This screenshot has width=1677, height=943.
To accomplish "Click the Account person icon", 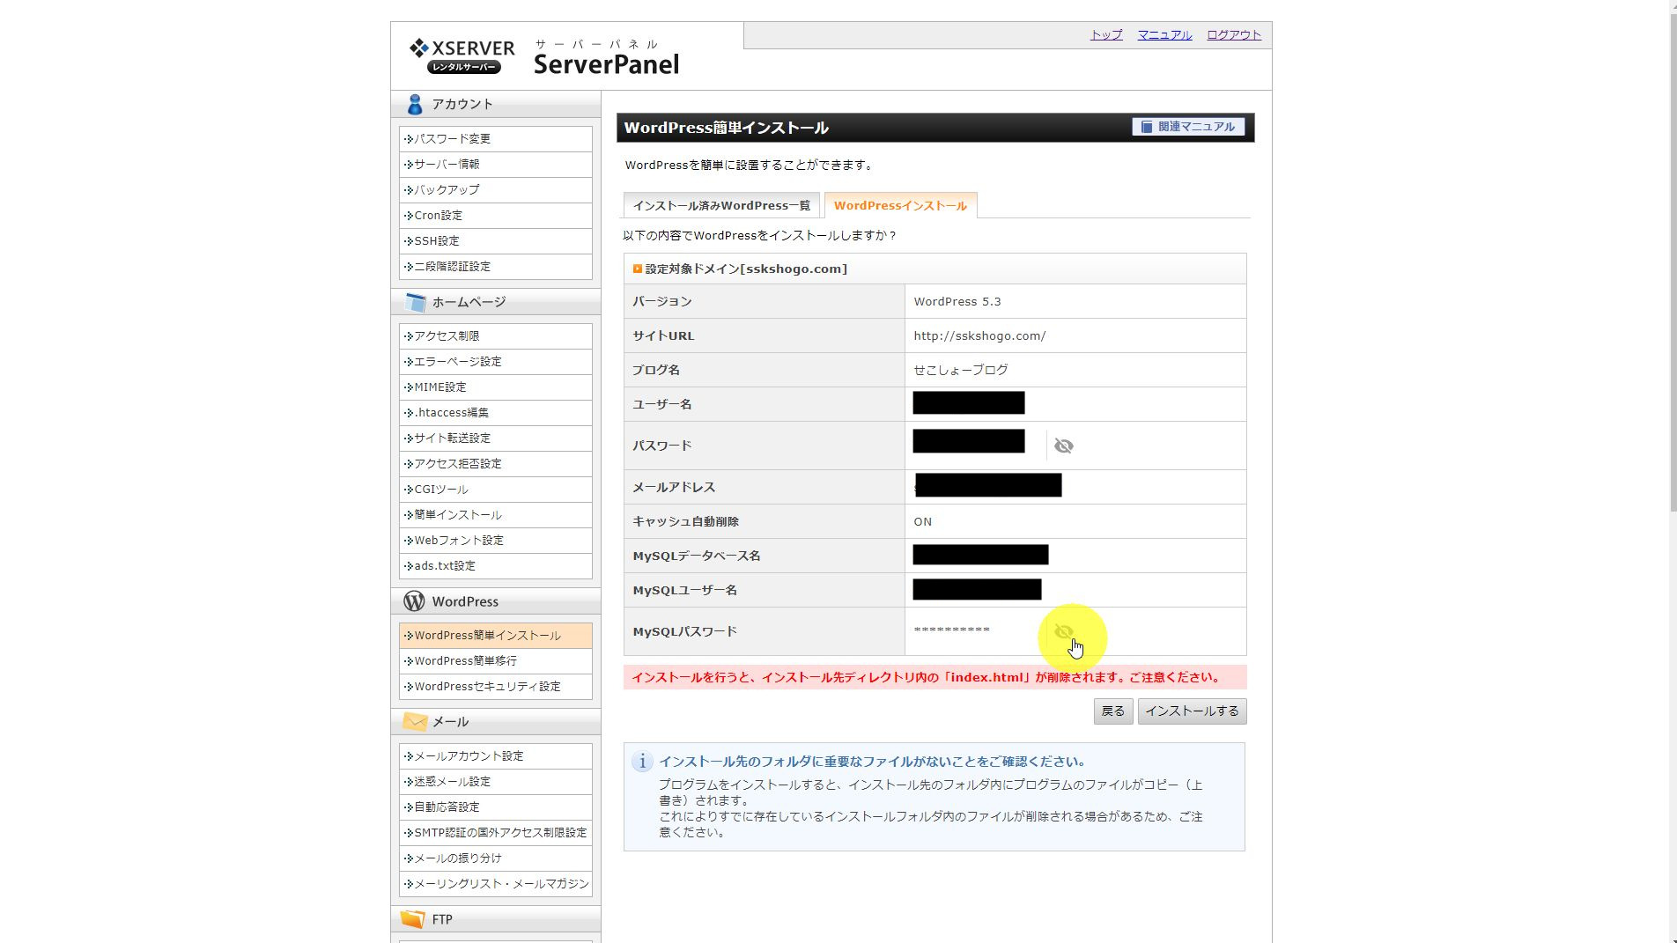I will point(415,105).
